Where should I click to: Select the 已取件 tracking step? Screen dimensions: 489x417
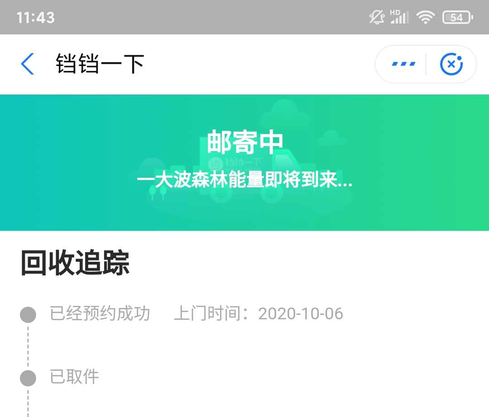(x=74, y=377)
